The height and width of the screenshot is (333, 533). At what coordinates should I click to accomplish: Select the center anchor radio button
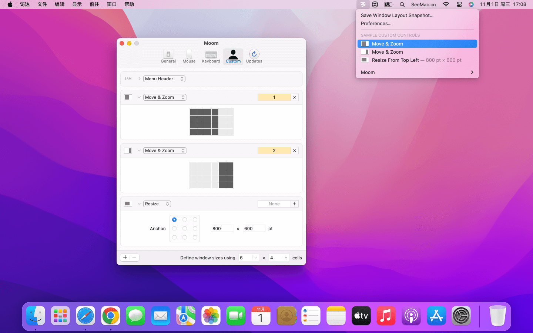[185, 229]
